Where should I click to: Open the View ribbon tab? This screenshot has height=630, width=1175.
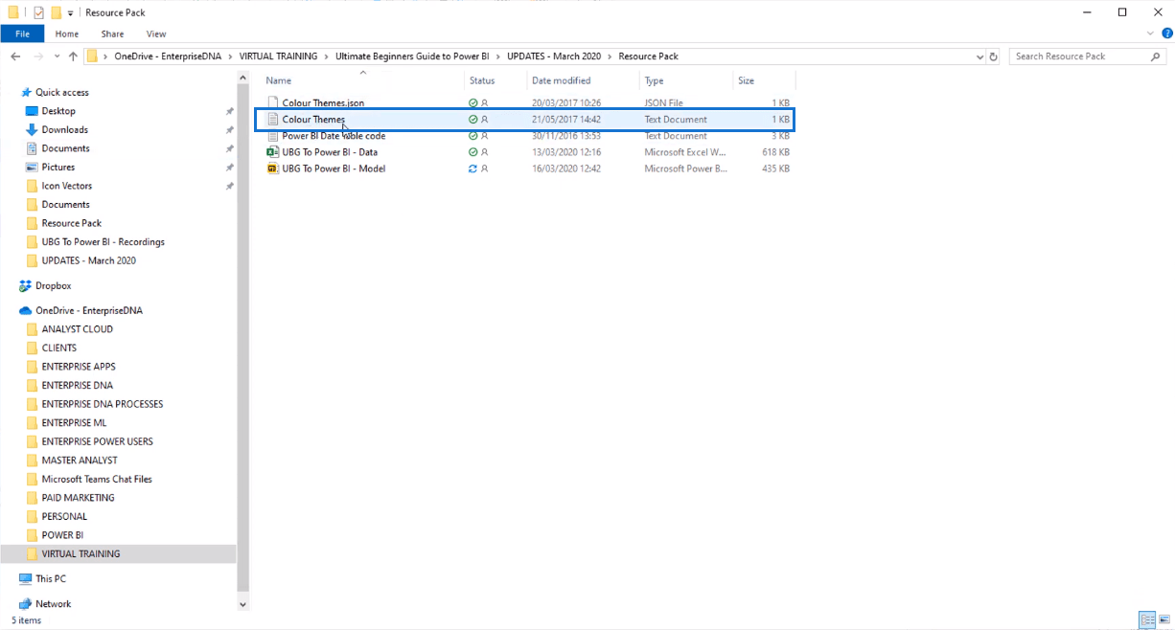click(x=155, y=34)
